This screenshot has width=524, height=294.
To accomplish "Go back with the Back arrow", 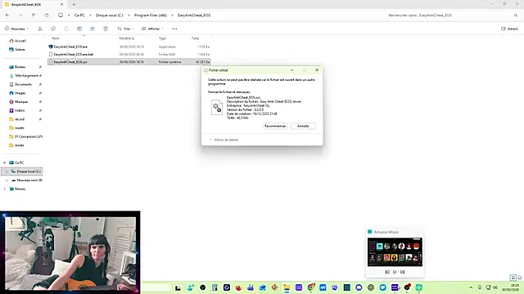I will (7, 15).
